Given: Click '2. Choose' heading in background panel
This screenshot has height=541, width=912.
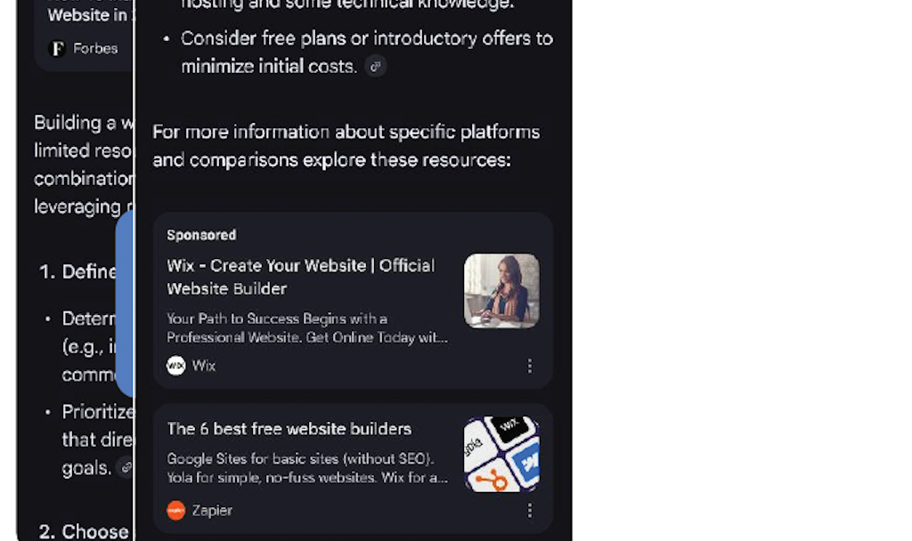Looking at the screenshot, I should click(84, 531).
